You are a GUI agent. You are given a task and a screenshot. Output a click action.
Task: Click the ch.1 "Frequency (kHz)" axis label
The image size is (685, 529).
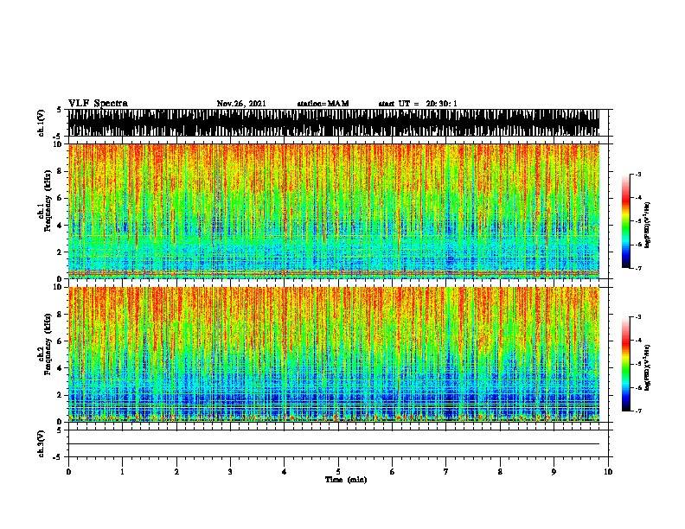point(48,201)
